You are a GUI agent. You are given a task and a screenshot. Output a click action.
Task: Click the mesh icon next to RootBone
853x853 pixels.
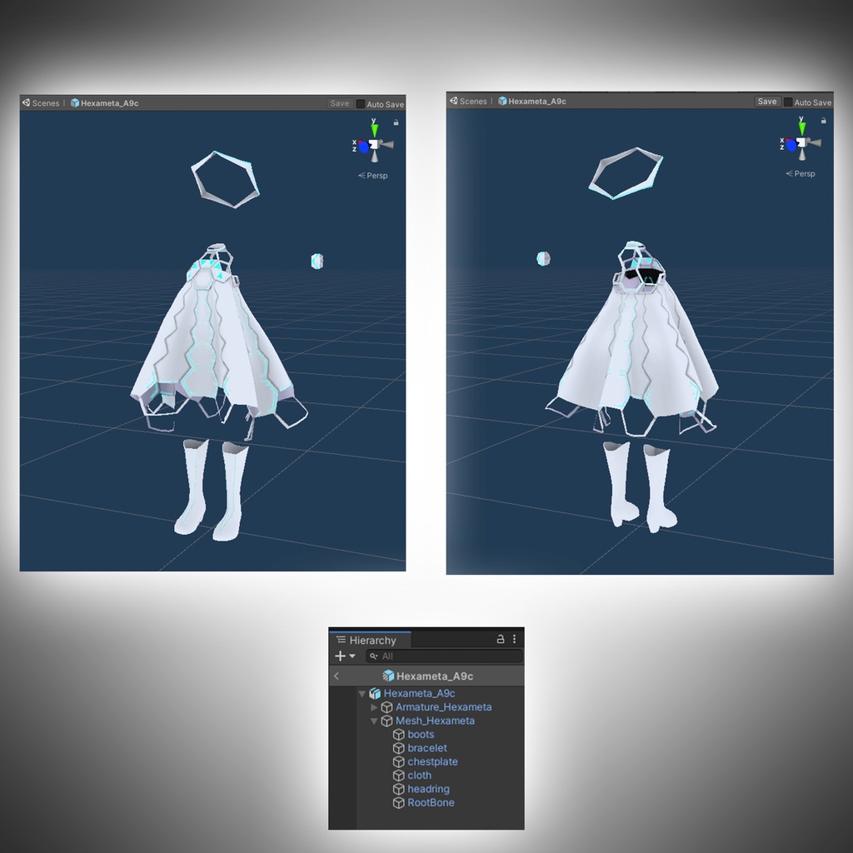click(399, 802)
